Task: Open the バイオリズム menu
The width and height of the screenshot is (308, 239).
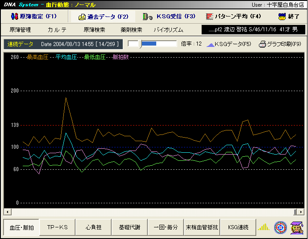Action: [x=168, y=30]
